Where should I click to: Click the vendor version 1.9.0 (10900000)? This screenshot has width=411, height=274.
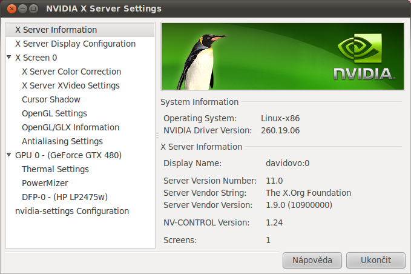click(299, 205)
